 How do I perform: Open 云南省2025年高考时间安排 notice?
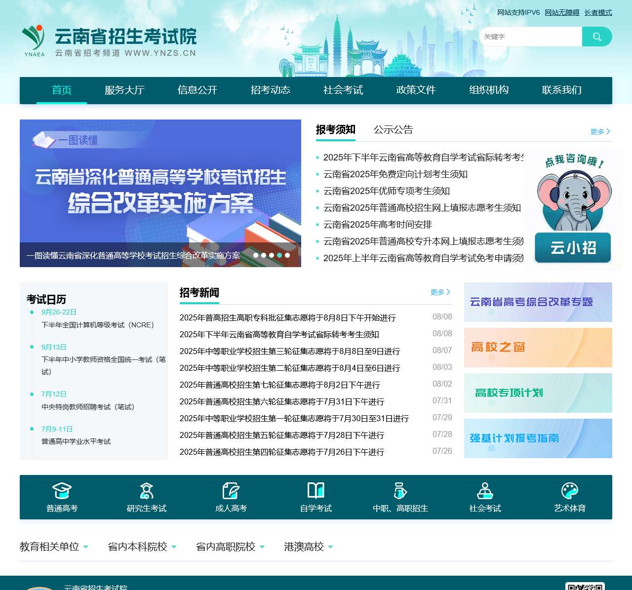point(377,225)
